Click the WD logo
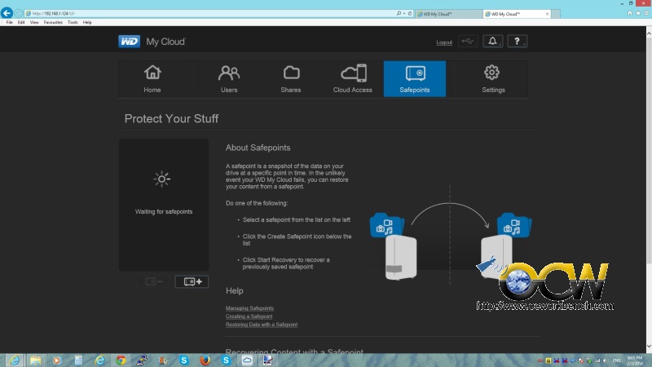The height and width of the screenshot is (367, 652). pyautogui.click(x=130, y=42)
